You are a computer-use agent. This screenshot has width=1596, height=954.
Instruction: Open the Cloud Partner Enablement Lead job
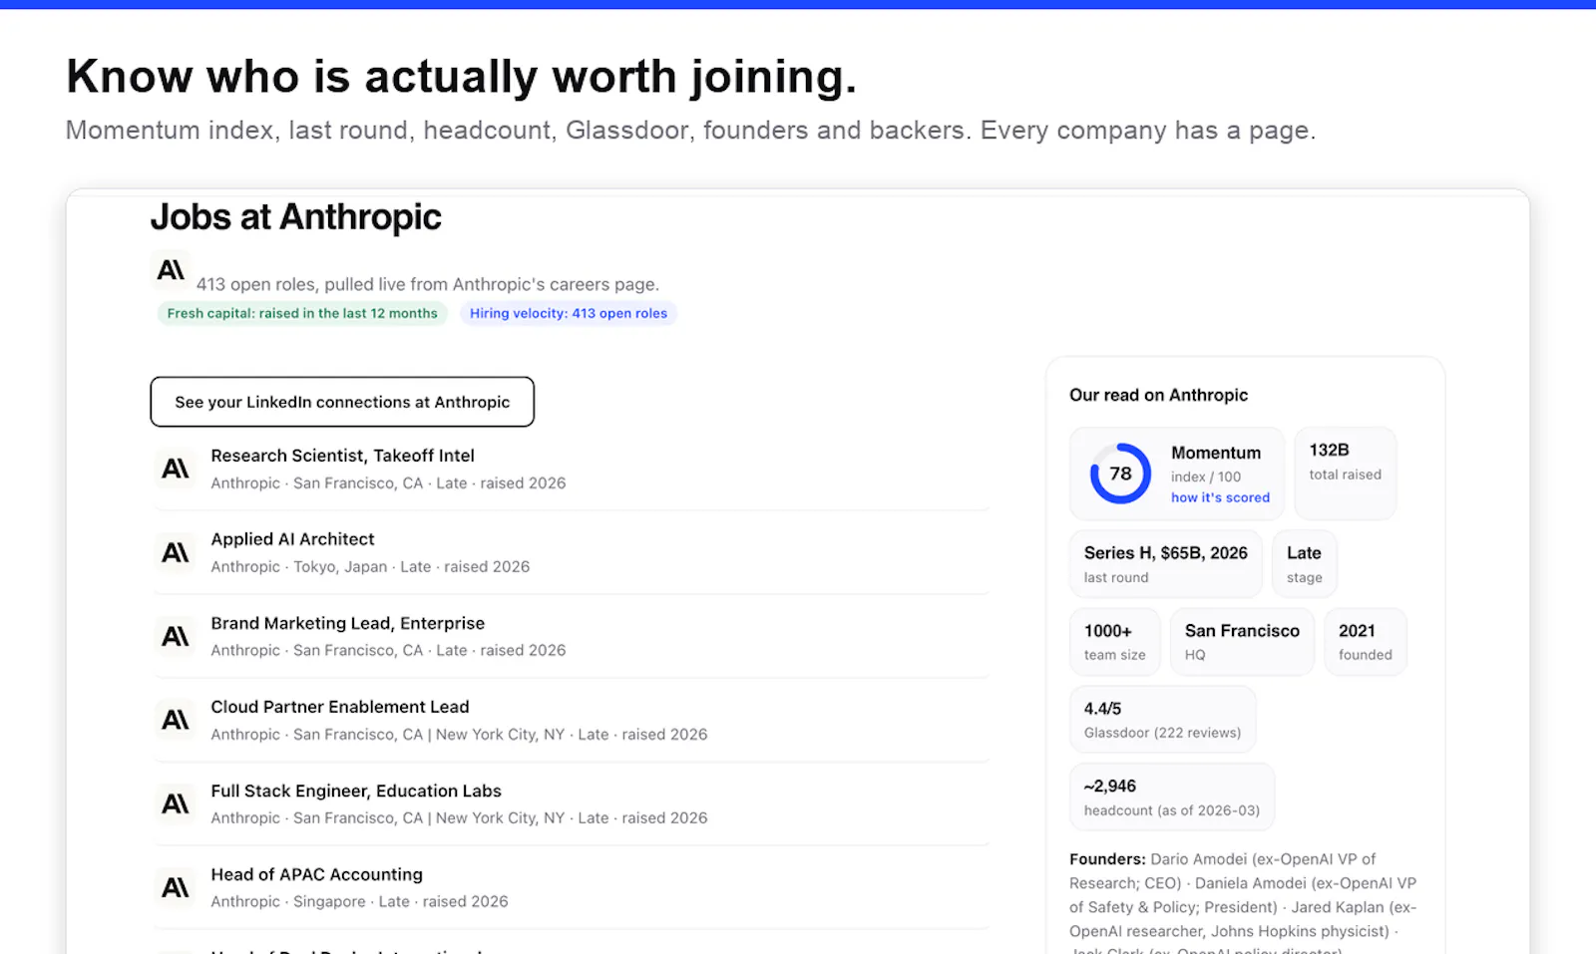coord(339,707)
